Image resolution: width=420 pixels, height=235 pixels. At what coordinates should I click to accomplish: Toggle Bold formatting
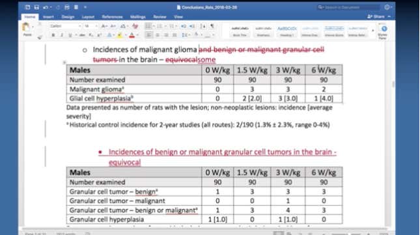[53, 35]
